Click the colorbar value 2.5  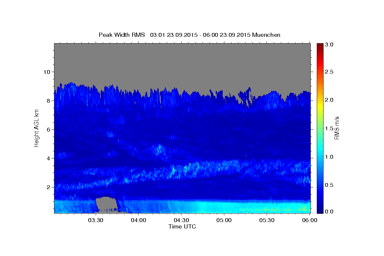tap(329, 72)
